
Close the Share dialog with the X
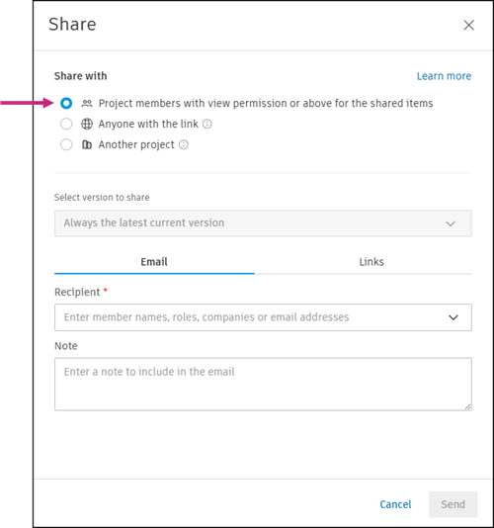[x=468, y=25]
